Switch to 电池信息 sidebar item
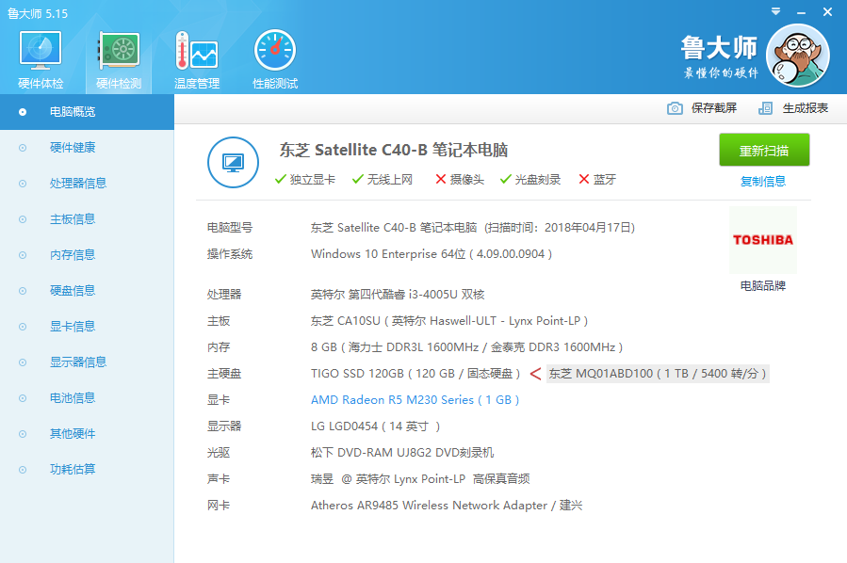The height and width of the screenshot is (563, 847). point(73,398)
